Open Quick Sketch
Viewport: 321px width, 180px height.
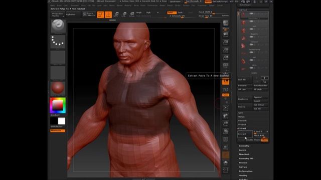tap(89, 14)
